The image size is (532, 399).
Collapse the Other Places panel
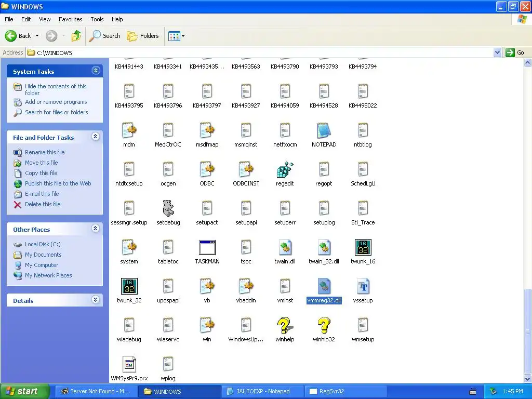coord(96,229)
